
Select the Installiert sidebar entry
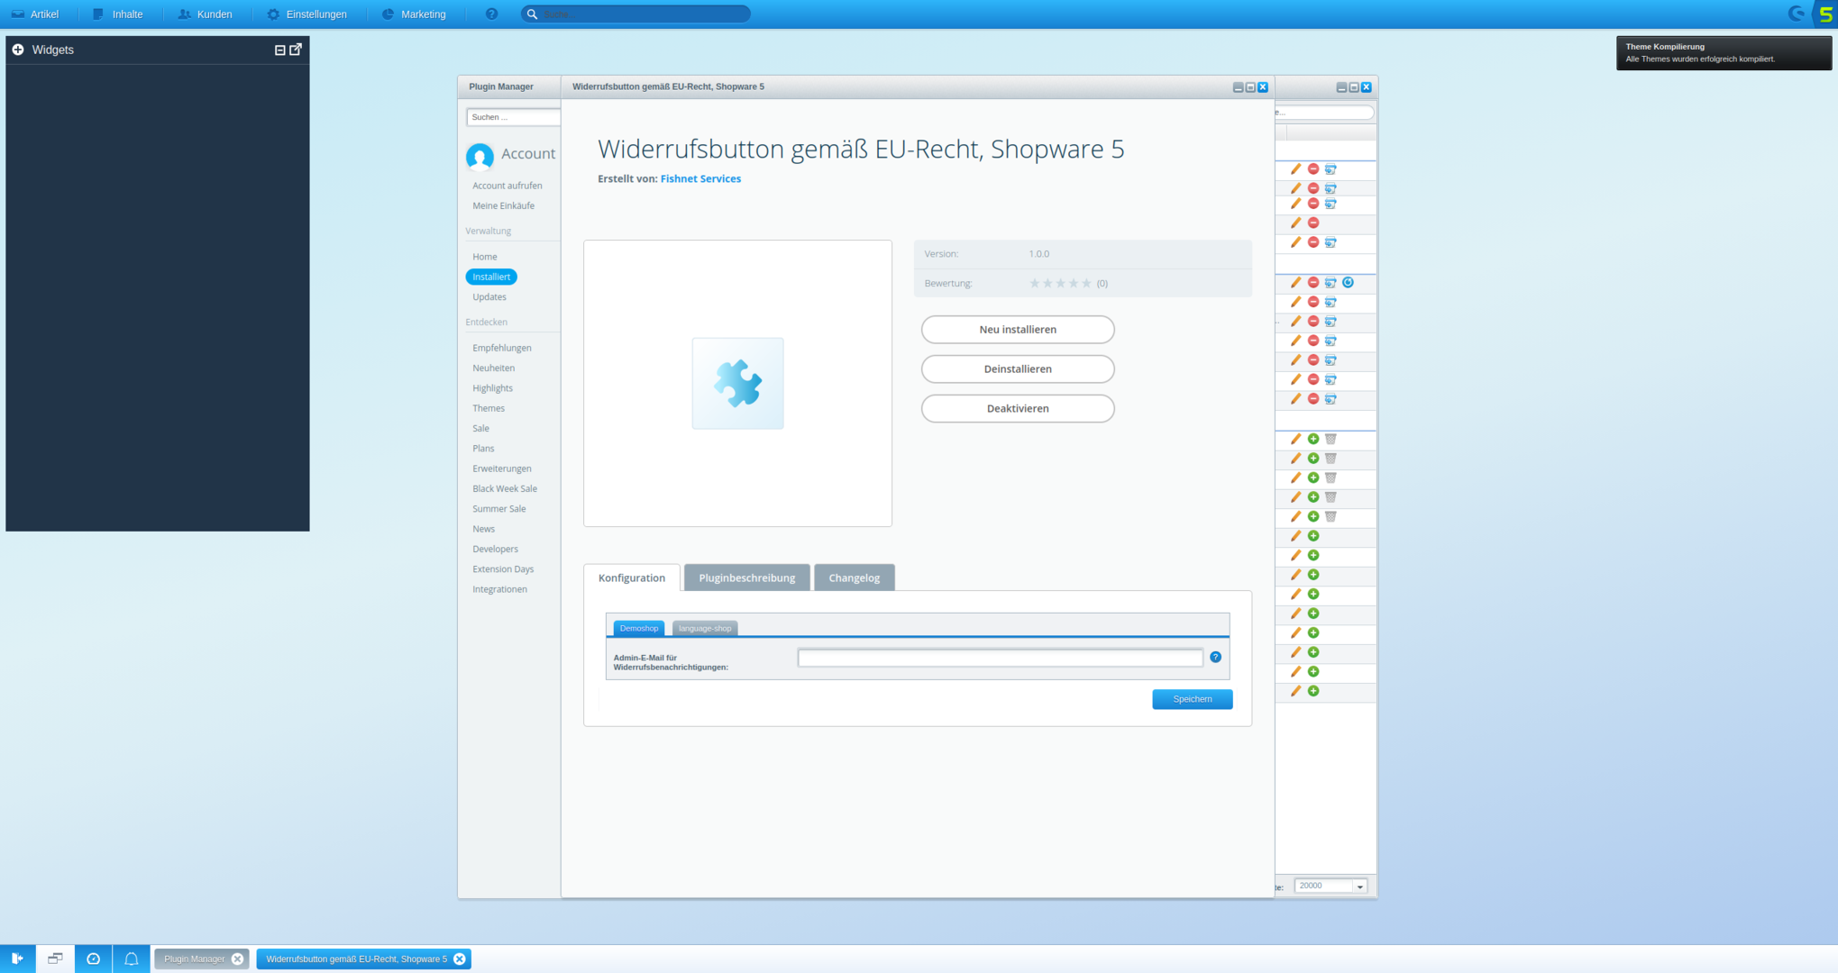[491, 277]
